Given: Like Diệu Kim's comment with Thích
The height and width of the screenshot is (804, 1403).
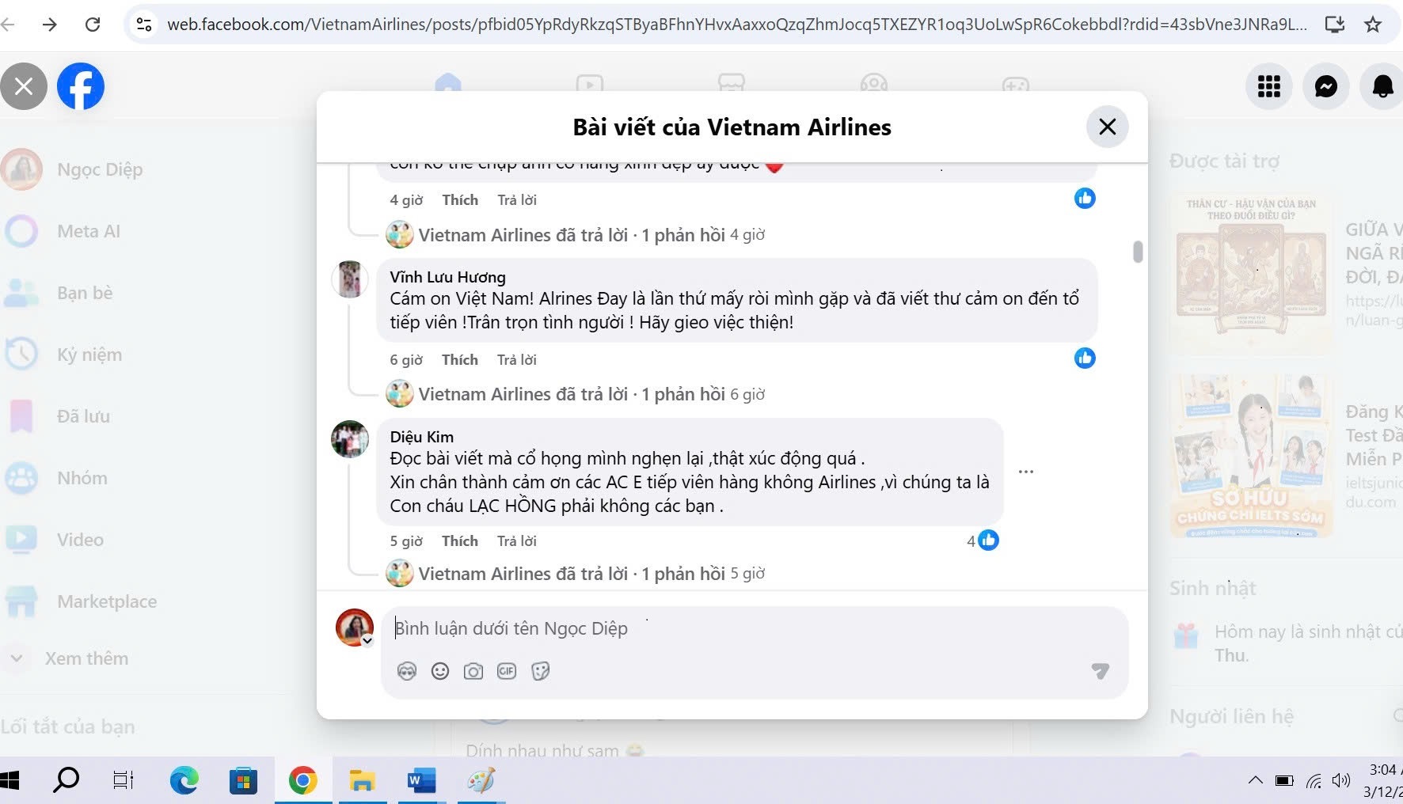Looking at the screenshot, I should [459, 541].
